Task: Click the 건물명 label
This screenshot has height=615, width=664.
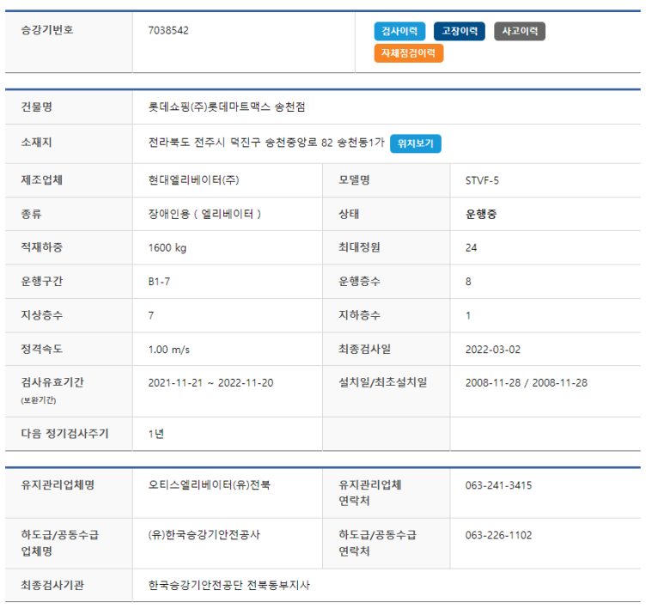Action: (x=36, y=107)
